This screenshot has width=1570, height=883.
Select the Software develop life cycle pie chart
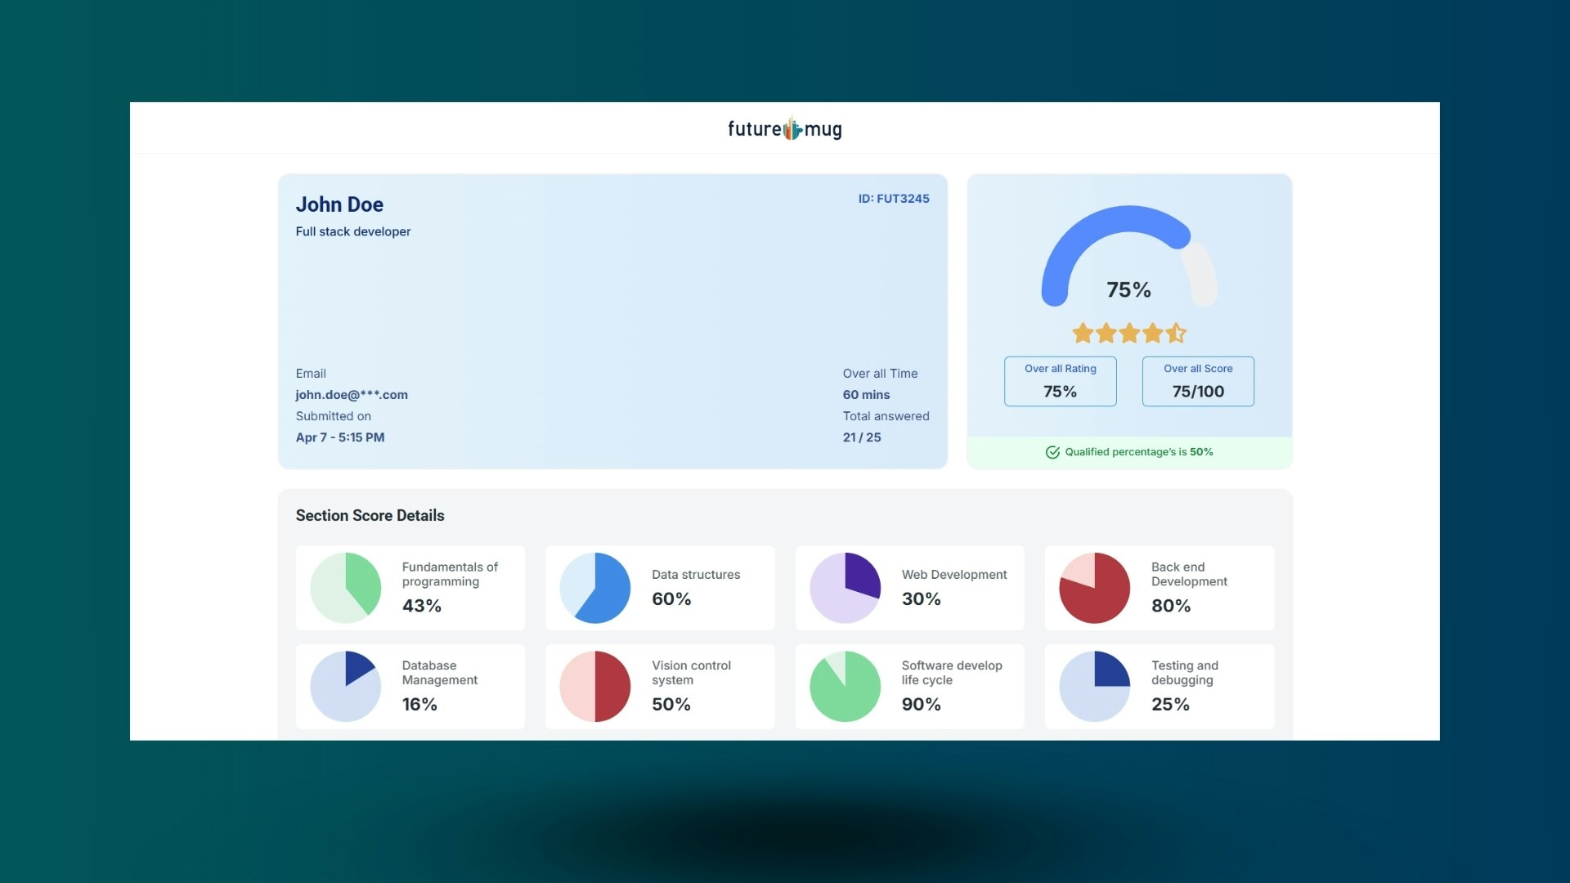(846, 686)
